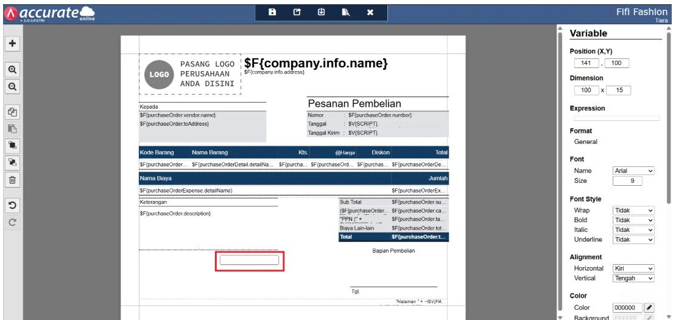Select the $F{purchaseOrder.toAddress} field
The height and width of the screenshot is (320, 676).
174,124
